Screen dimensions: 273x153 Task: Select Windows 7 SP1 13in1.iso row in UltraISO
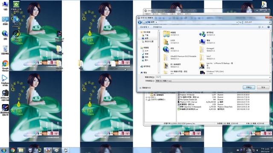point(213,102)
